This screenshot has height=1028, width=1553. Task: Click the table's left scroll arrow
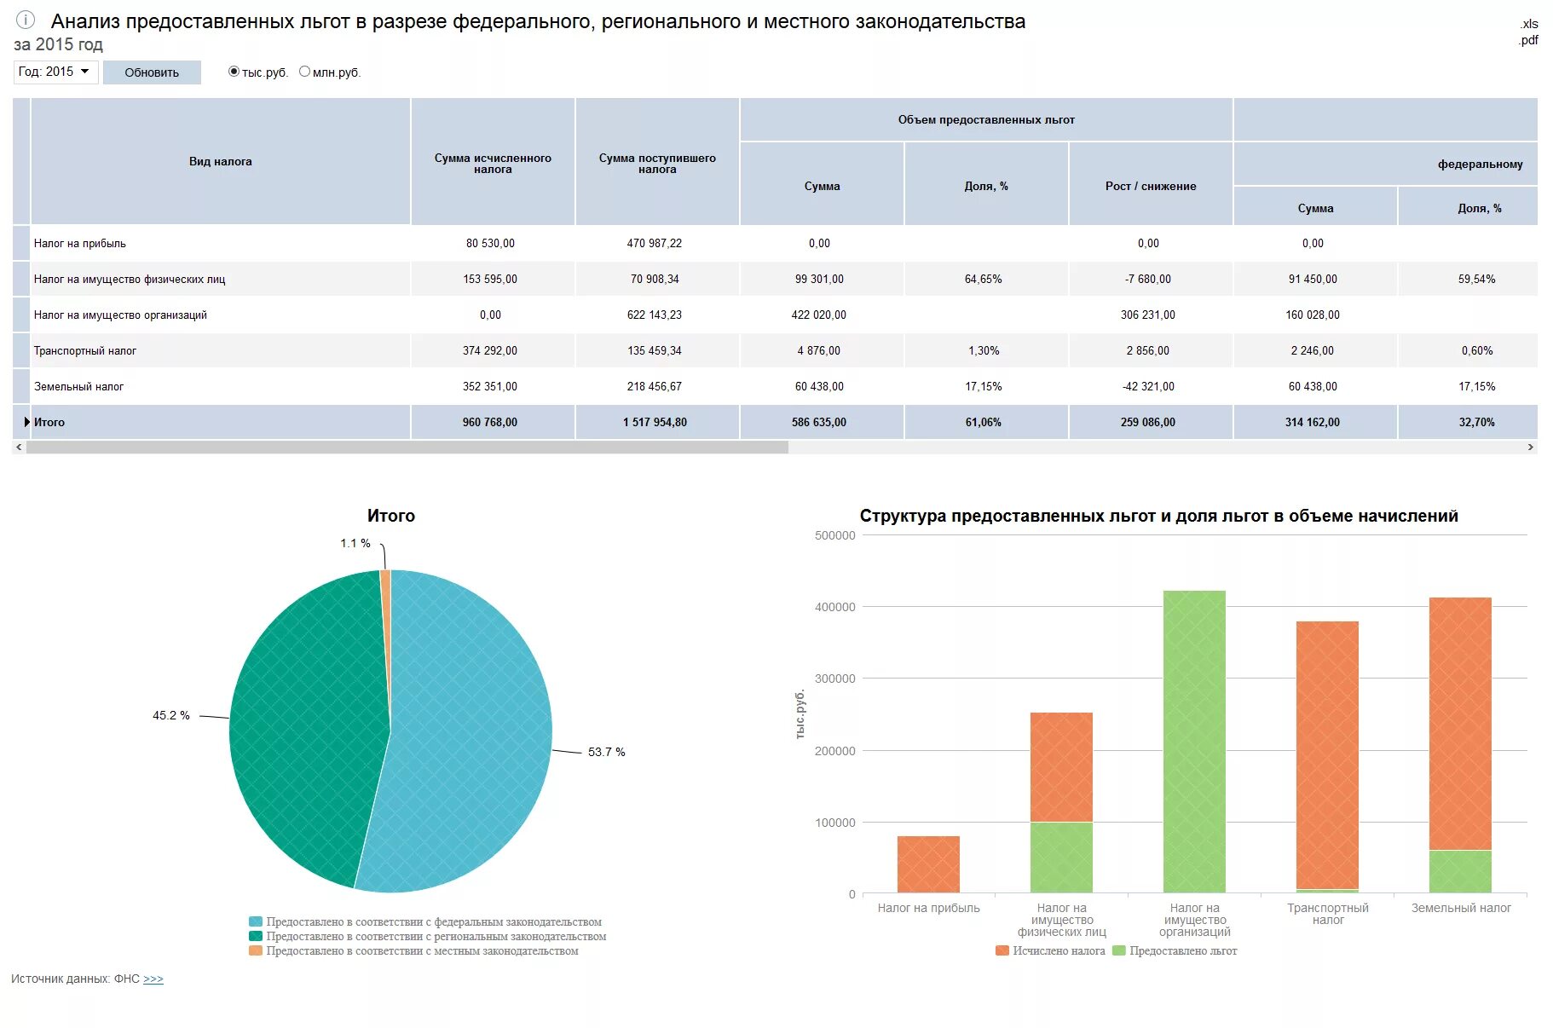pyautogui.click(x=19, y=447)
